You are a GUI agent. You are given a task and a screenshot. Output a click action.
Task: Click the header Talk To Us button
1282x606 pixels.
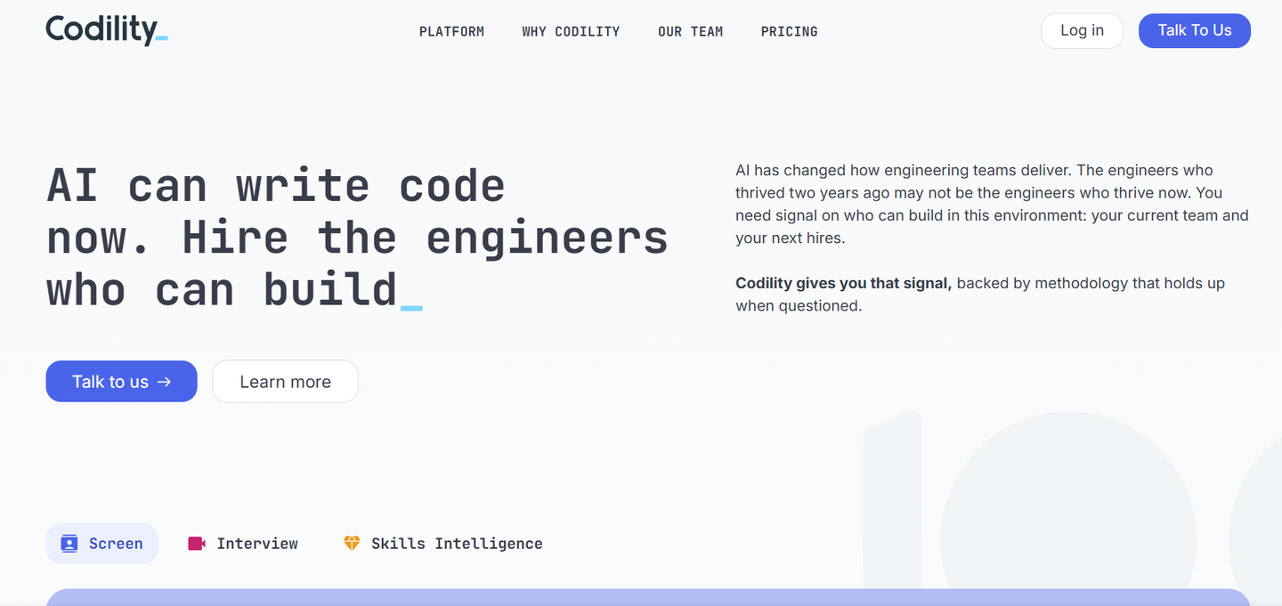click(1195, 30)
